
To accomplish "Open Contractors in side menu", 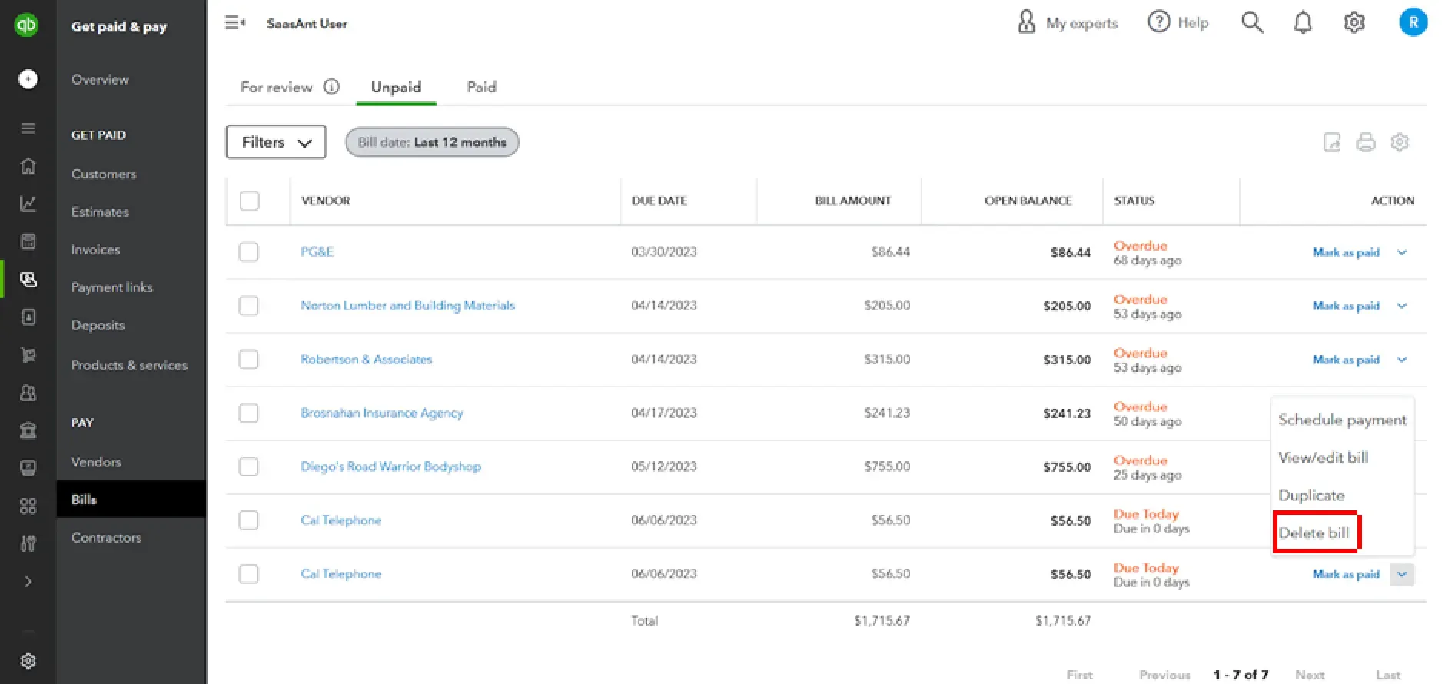I will pos(106,537).
